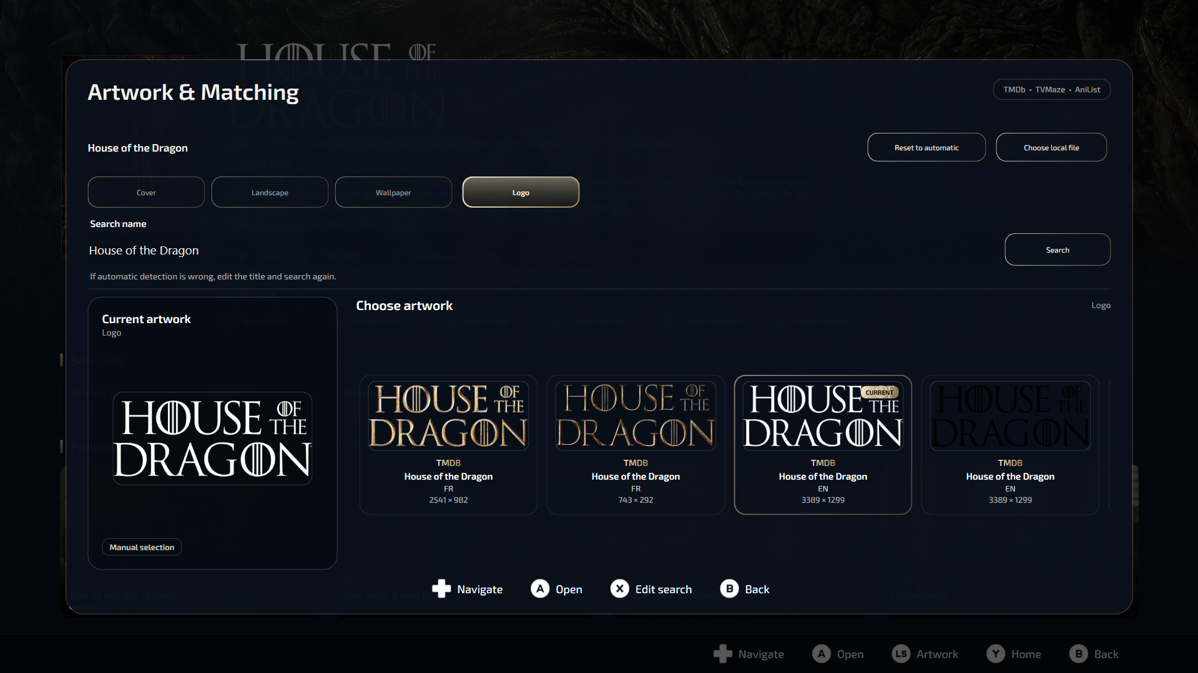Switch to the Cover artwork tab
The image size is (1198, 673).
pos(146,192)
